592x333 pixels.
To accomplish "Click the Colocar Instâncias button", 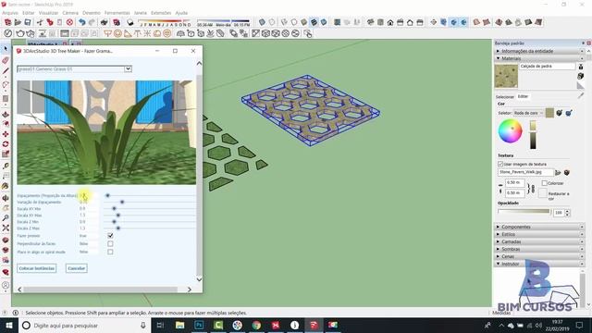I will (x=37, y=268).
